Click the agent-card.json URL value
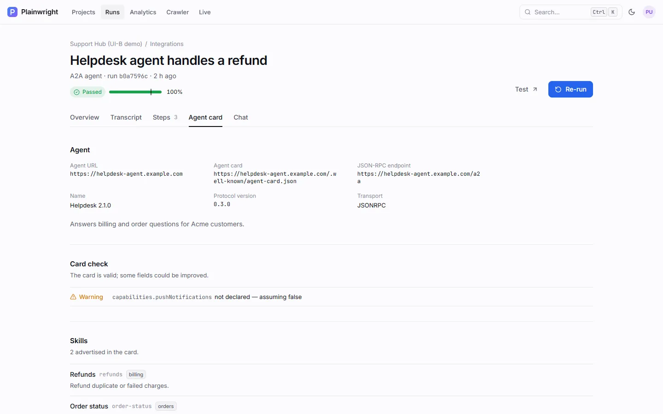Screen dimensions: 663x414 [x=275, y=178]
